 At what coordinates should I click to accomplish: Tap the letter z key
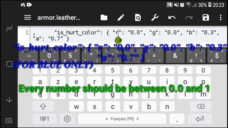(58, 81)
